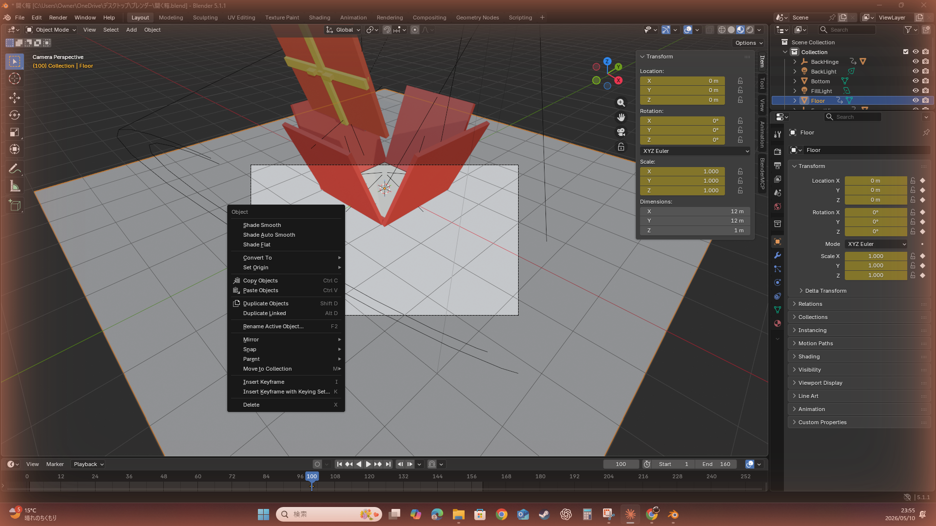
Task: Open the Render properties tab
Action: (778, 152)
